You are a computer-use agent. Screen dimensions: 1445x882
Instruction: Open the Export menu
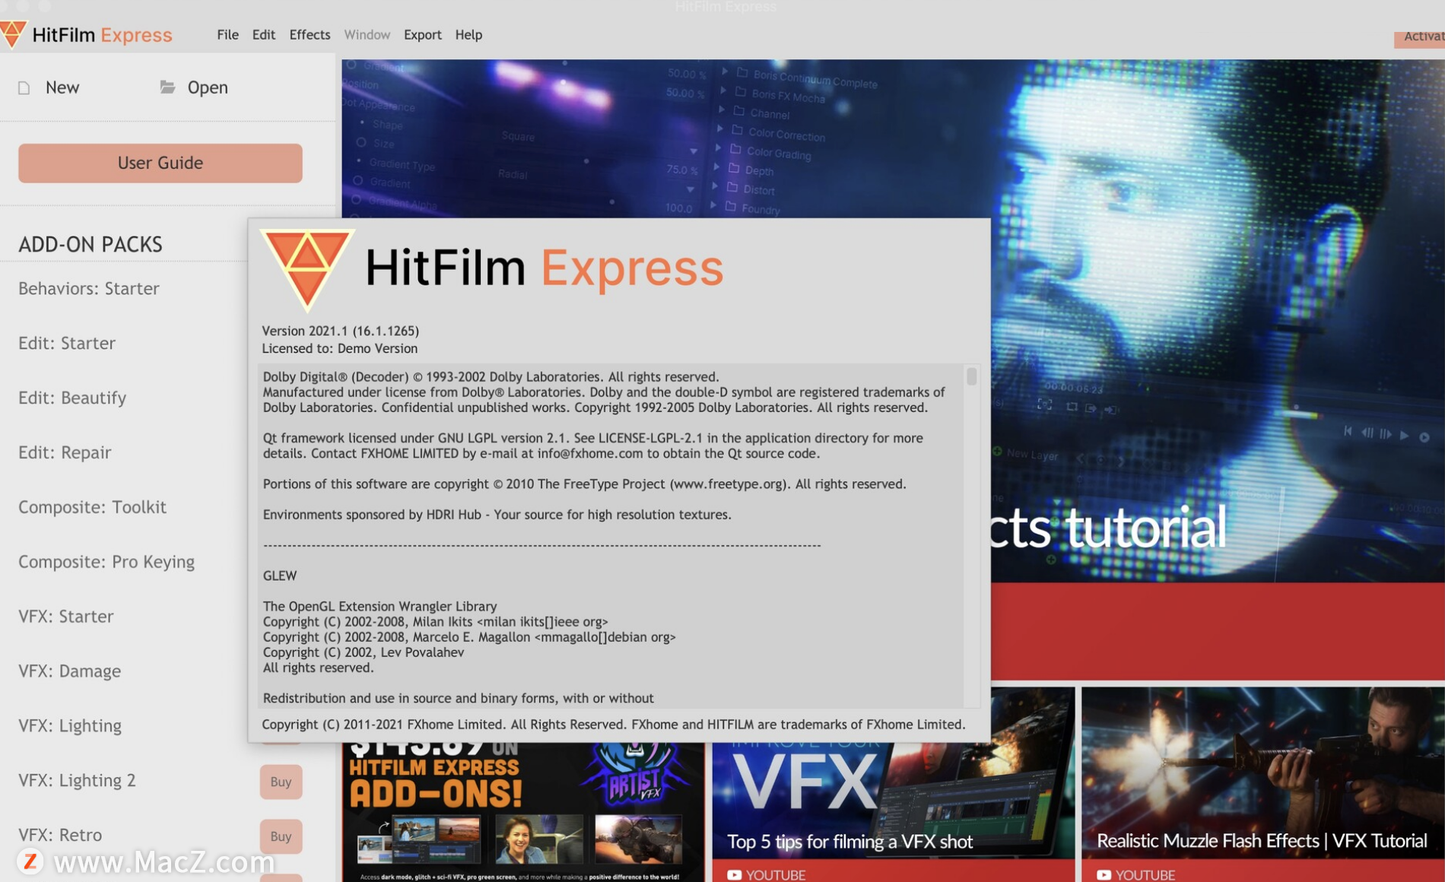(x=422, y=34)
